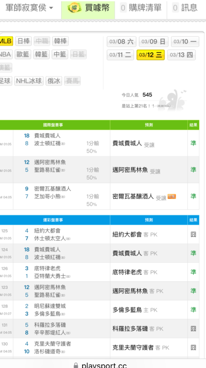This screenshot has width=206, height=368.
Task: Click the 囧 result for 紐約大都會
Action: [x=193, y=234]
